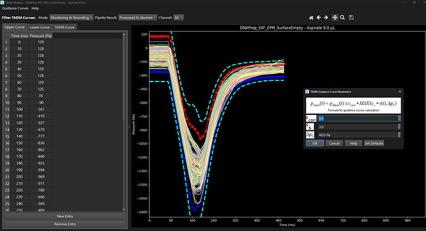Select the zoom magnifier tool
This screenshot has width=426, height=231.
pyautogui.click(x=343, y=18)
